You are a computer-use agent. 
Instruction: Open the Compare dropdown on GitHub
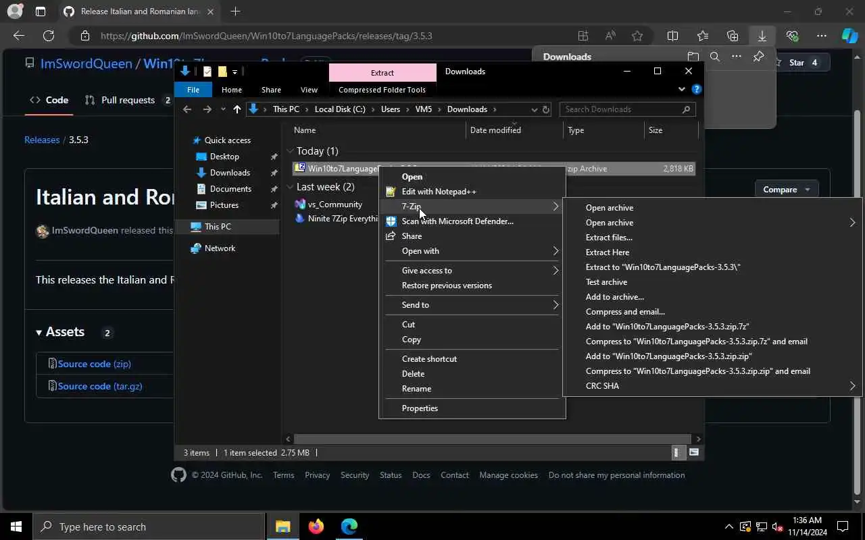tap(787, 190)
